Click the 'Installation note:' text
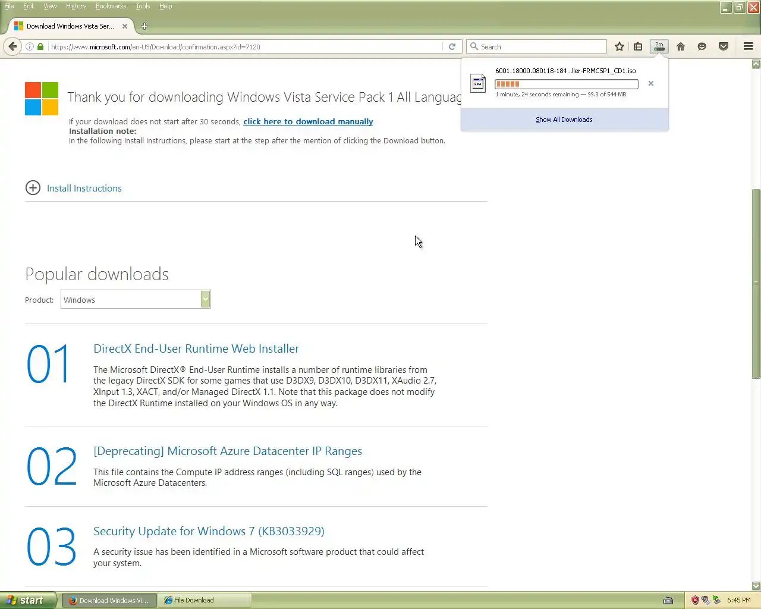 102,131
